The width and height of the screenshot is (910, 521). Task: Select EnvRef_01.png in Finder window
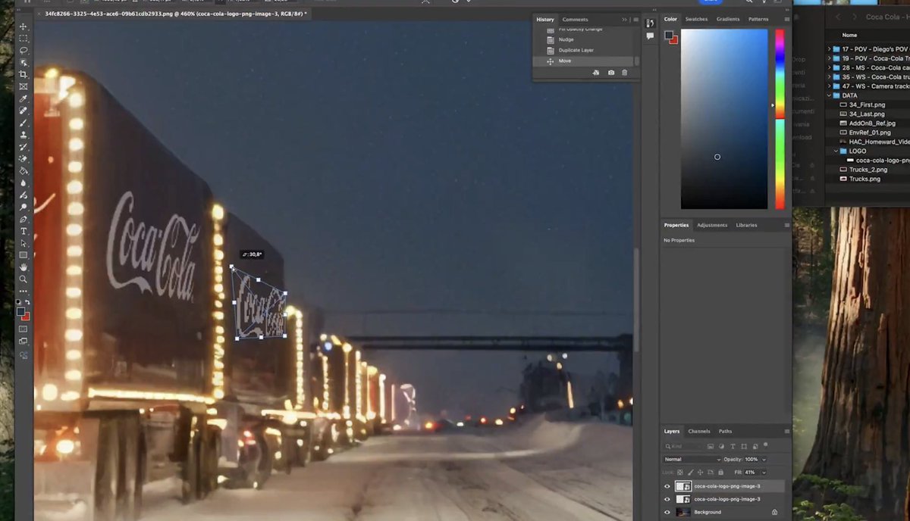coord(869,133)
